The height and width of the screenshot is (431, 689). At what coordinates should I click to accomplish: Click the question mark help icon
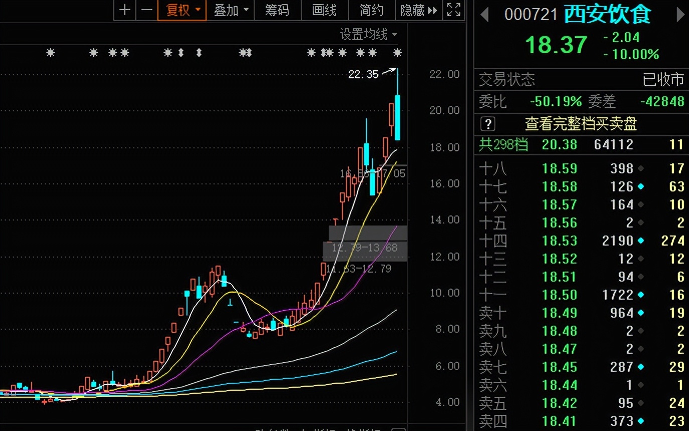(x=487, y=124)
